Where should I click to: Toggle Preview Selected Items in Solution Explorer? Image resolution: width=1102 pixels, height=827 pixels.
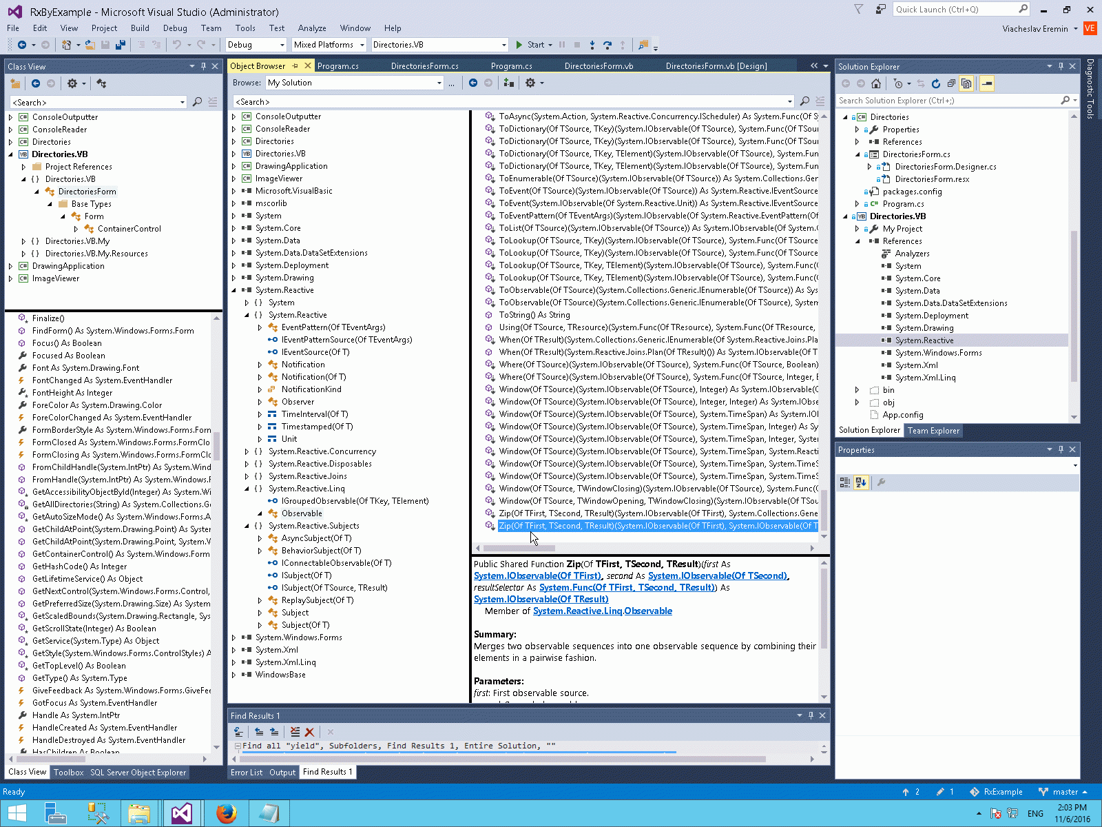click(987, 83)
